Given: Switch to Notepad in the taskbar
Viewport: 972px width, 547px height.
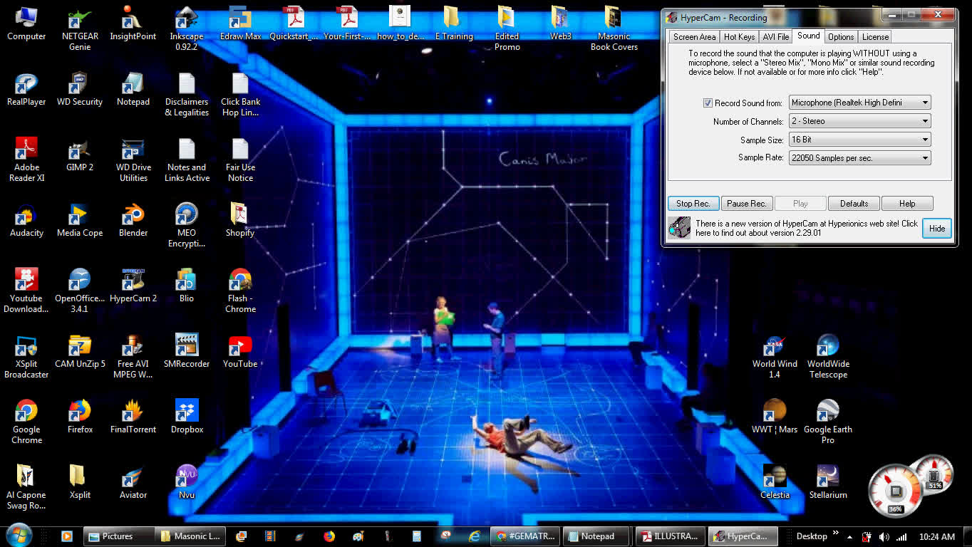Looking at the screenshot, I should [598, 536].
